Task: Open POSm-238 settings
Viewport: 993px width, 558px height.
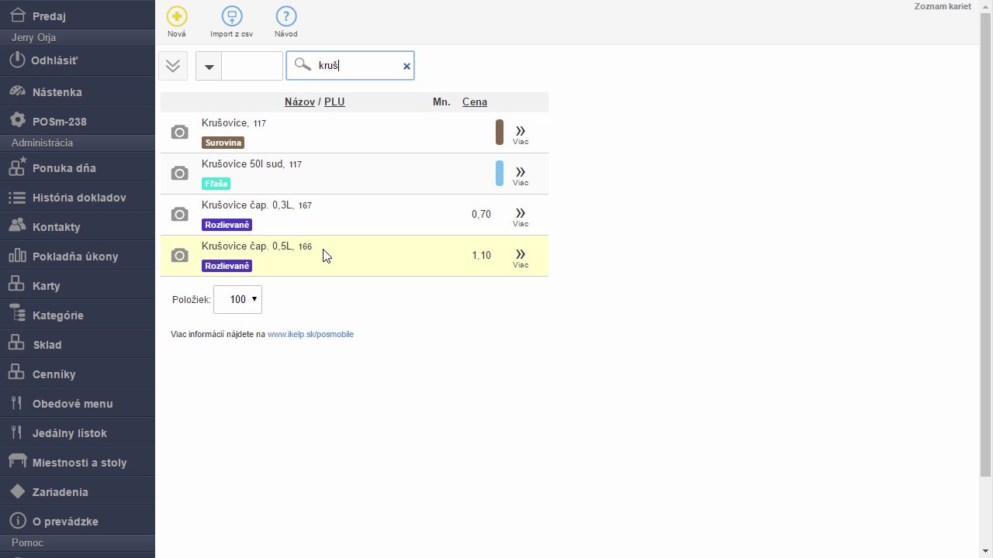Action: click(x=78, y=121)
